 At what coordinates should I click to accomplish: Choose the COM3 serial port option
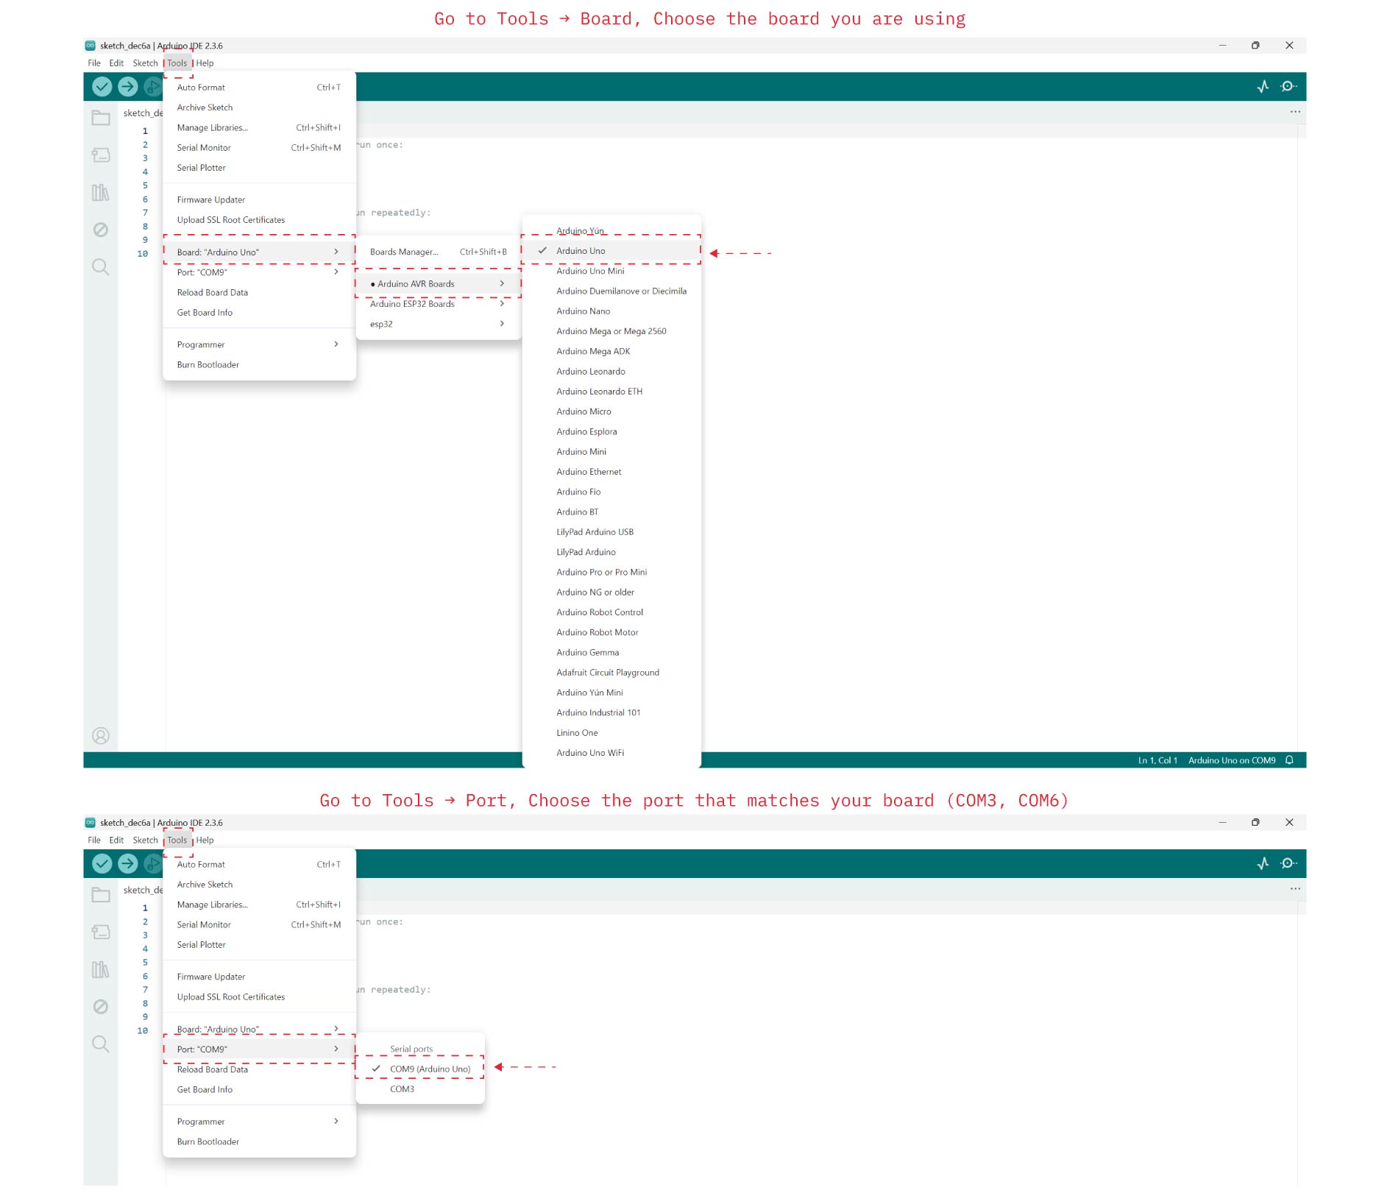point(402,1089)
